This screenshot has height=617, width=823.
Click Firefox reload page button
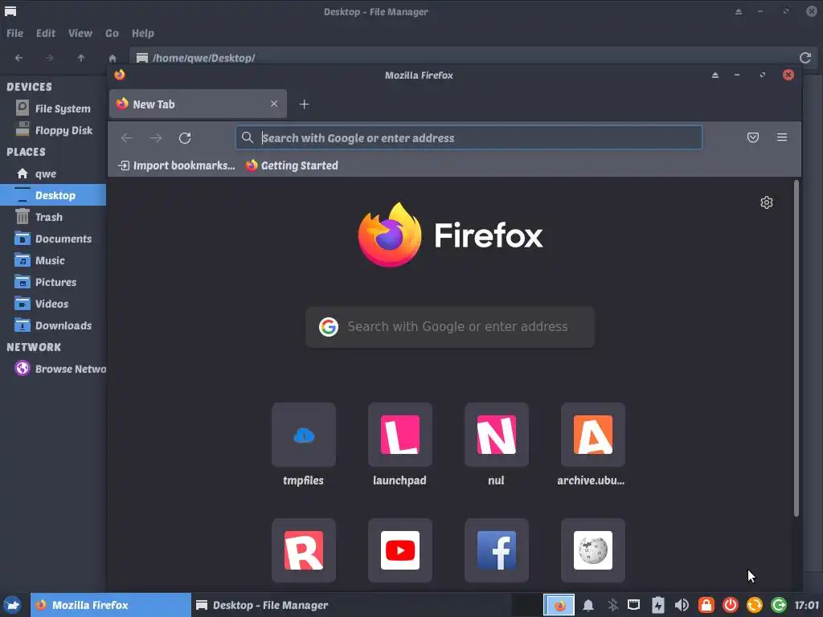185,138
